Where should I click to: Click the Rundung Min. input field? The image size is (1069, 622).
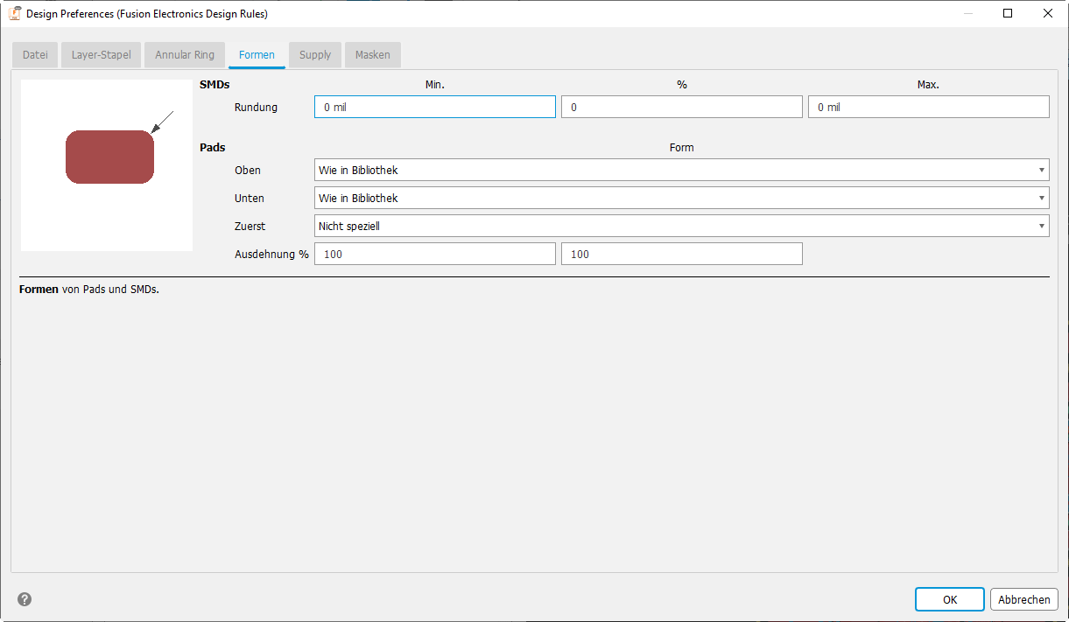435,107
